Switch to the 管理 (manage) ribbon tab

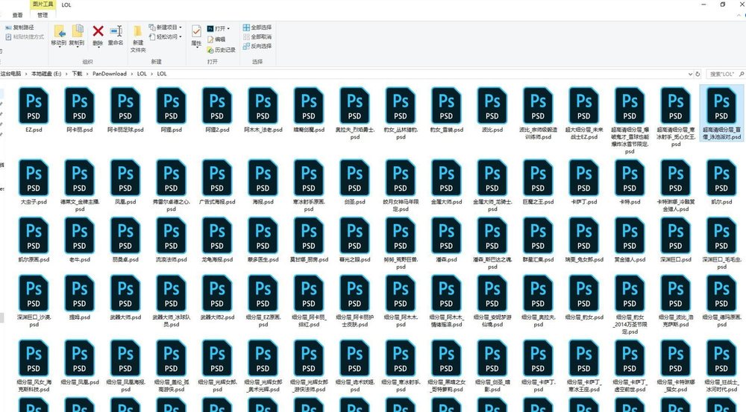[x=43, y=15]
